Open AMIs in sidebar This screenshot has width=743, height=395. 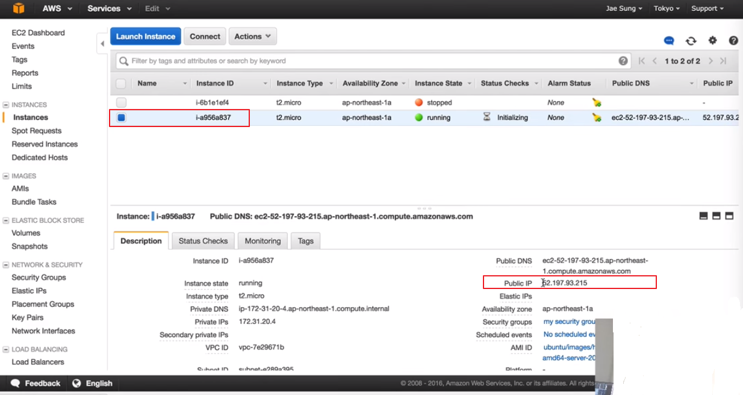(x=20, y=188)
